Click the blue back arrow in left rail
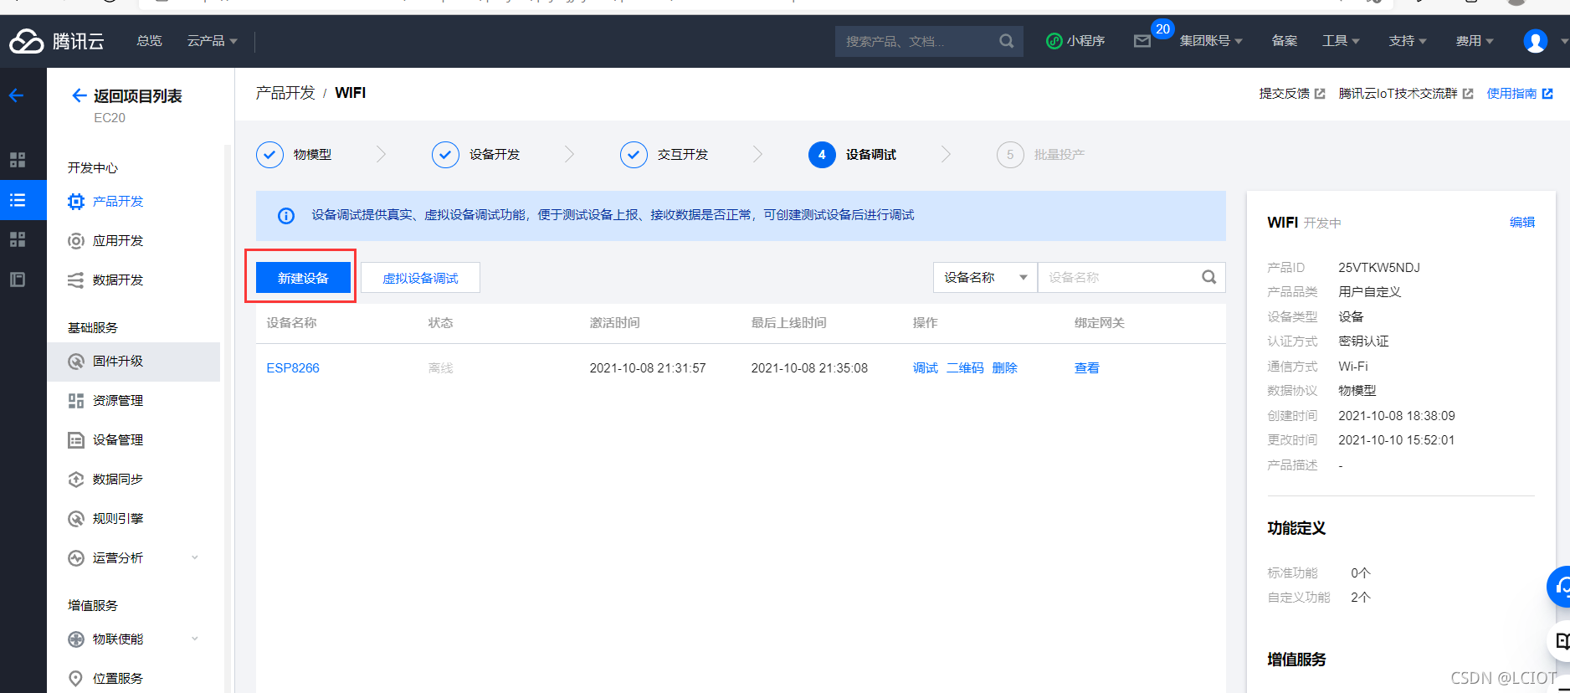The width and height of the screenshot is (1570, 693). point(16,95)
